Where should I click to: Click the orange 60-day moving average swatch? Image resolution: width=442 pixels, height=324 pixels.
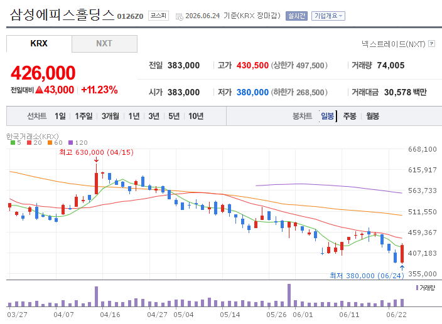tap(50, 143)
